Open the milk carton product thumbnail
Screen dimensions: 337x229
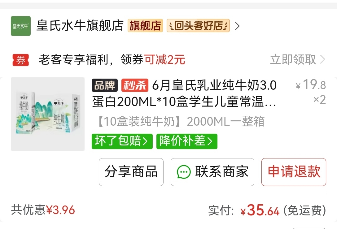pyautogui.click(x=48, y=114)
